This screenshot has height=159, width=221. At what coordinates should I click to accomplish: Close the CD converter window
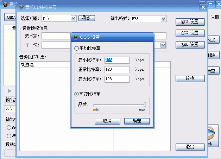tap(203, 7)
